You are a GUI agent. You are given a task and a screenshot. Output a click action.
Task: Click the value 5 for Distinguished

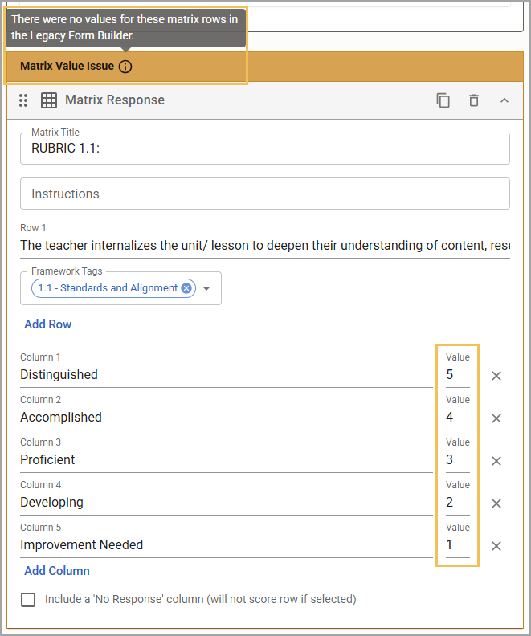point(458,374)
